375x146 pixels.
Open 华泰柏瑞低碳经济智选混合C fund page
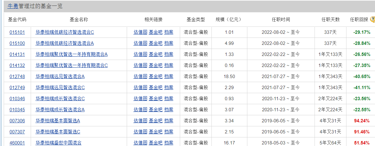coord(65,32)
